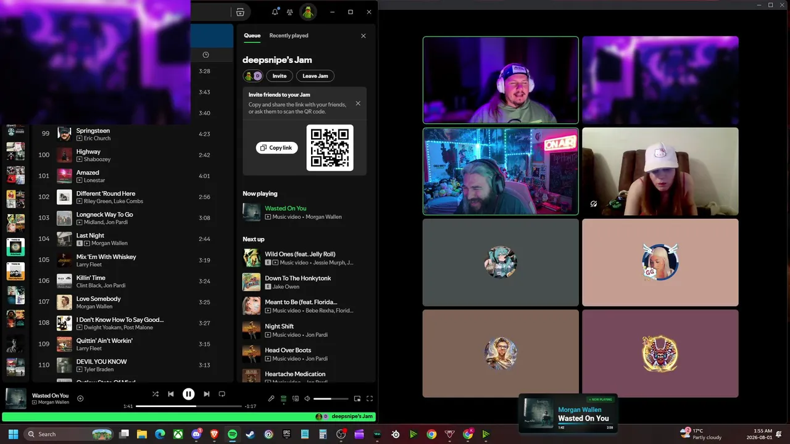This screenshot has width=790, height=444.
Task: Enter Spotify full screen mode
Action: click(x=370, y=399)
